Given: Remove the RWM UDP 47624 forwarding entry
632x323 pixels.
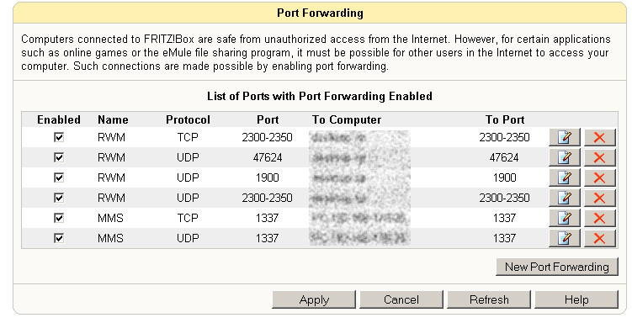Looking at the screenshot, I should point(600,157).
